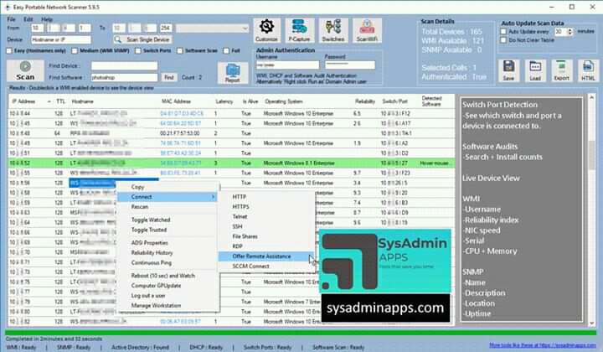Viewport: 603px width, 352px height.
Task: Open Manage Workstation
Action: click(x=167, y=306)
